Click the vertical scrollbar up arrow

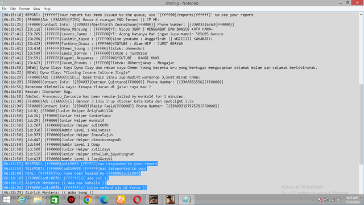point(361,14)
